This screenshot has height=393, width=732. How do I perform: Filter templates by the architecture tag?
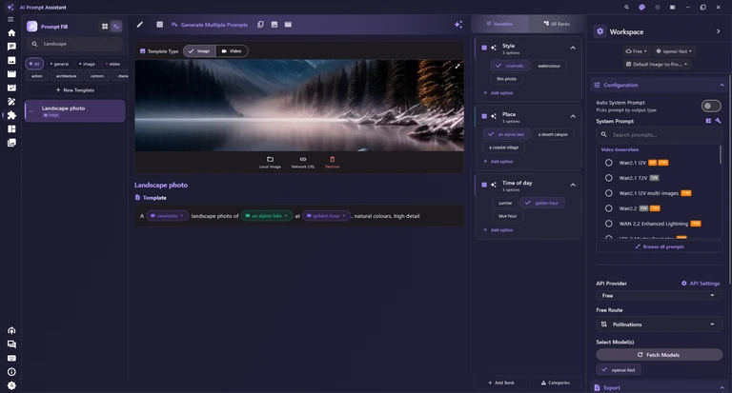tap(67, 76)
